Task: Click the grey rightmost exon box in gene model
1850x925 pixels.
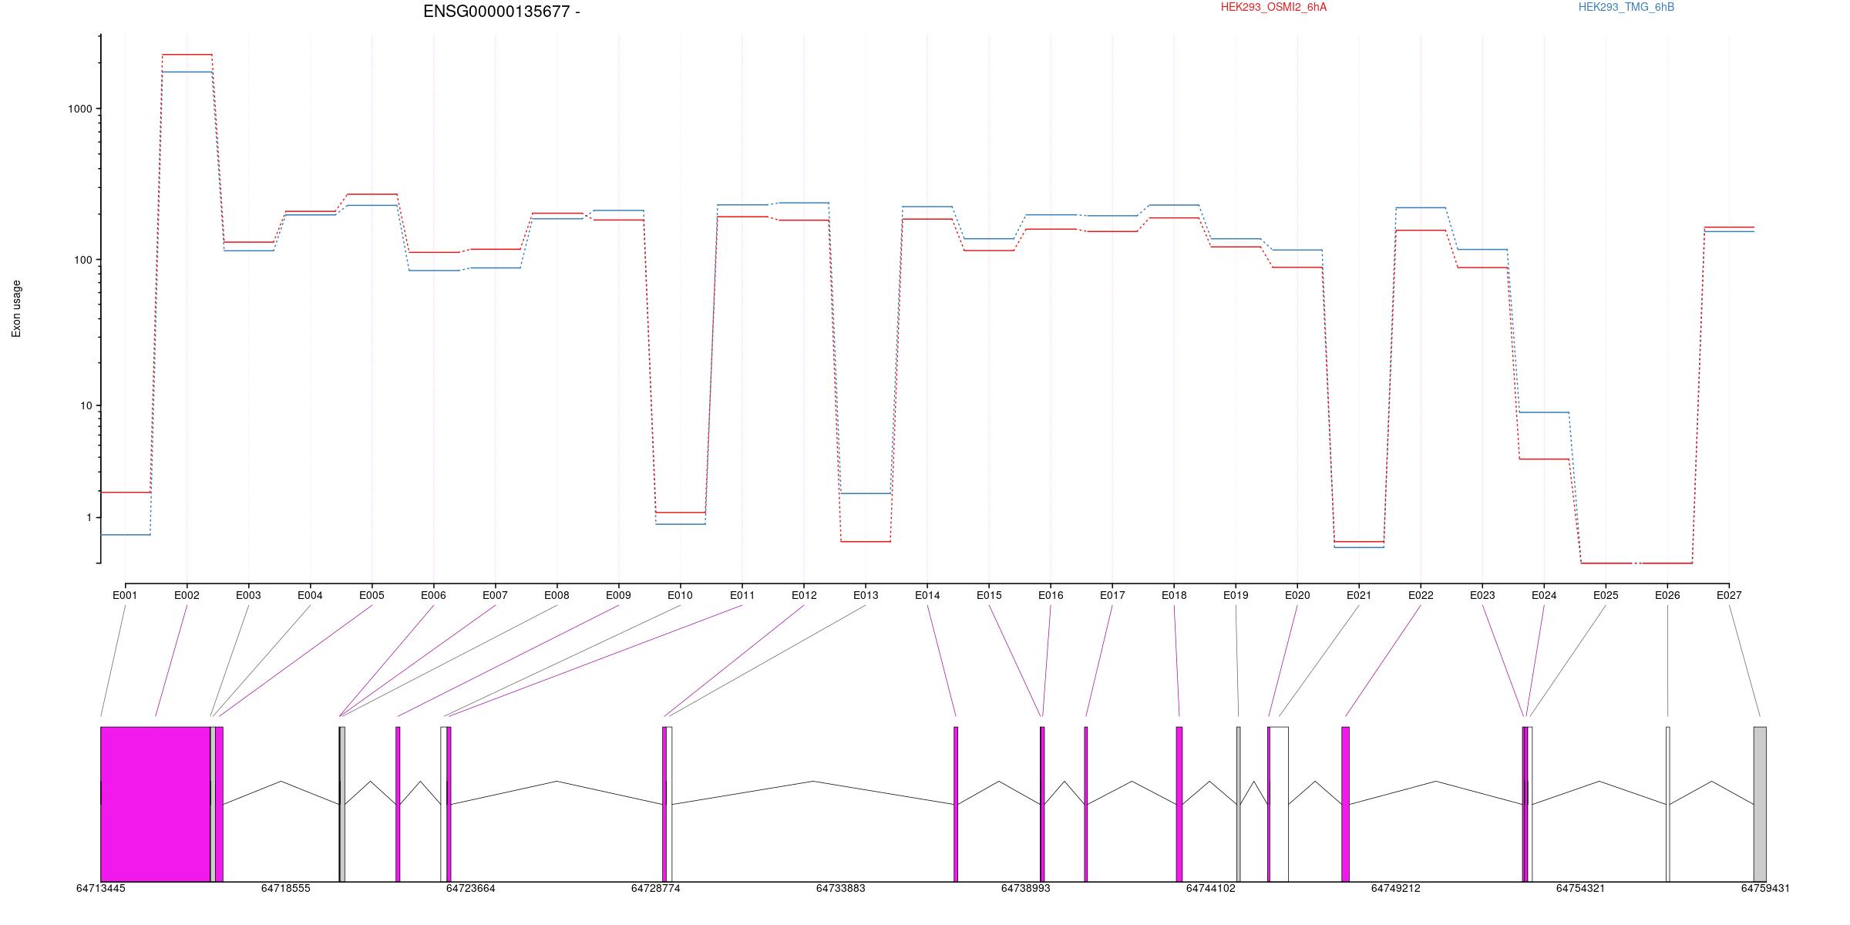Action: click(x=1760, y=804)
